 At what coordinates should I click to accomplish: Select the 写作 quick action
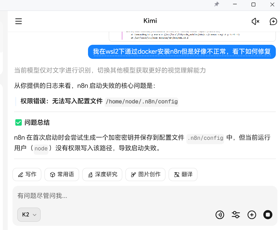coord(27,174)
